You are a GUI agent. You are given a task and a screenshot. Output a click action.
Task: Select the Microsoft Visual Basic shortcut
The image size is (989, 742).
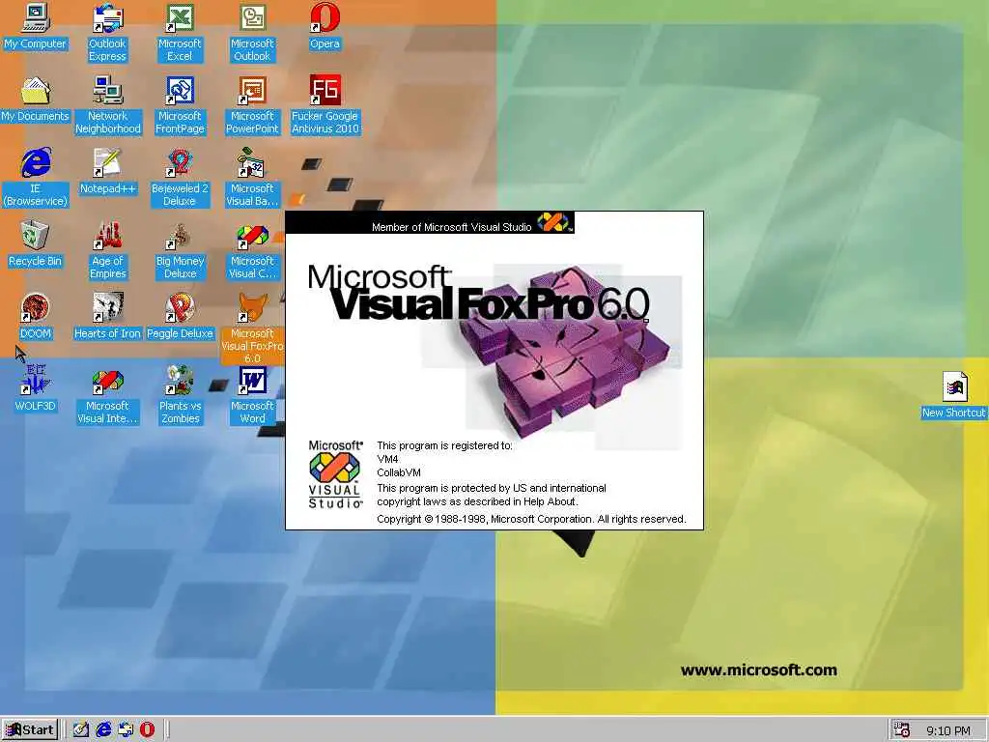tap(252, 178)
